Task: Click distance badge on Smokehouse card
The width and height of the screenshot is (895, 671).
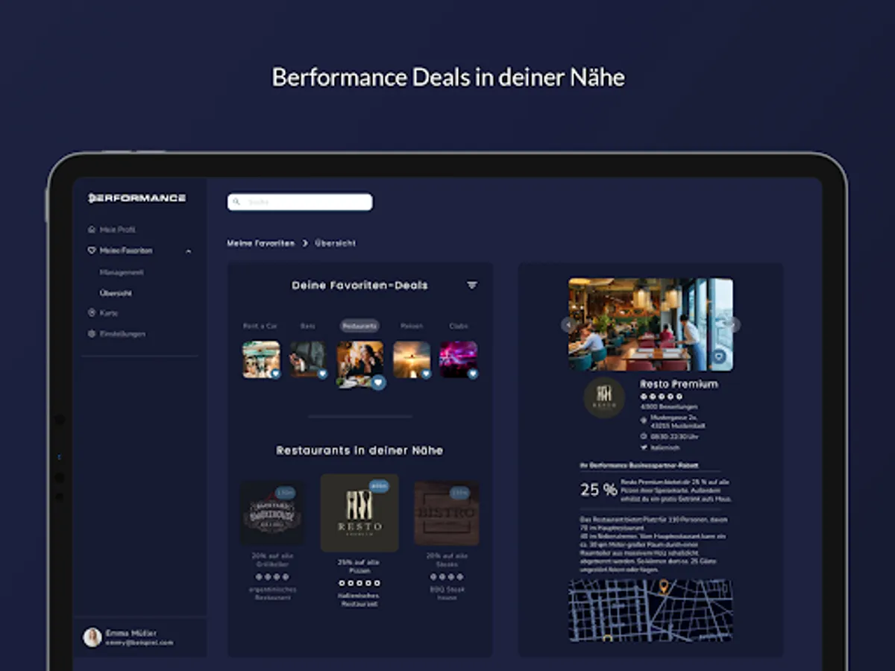Action: point(285,493)
